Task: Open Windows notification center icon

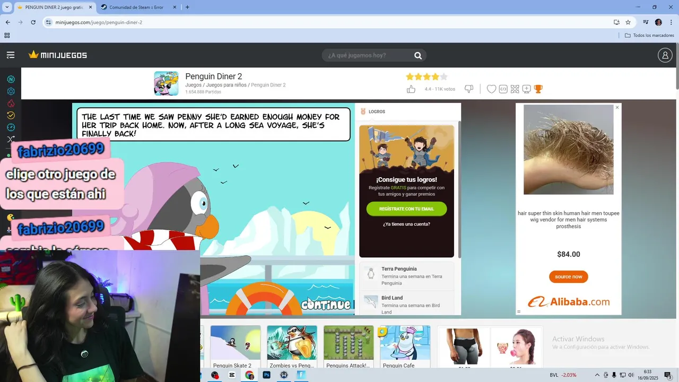Action: coord(668,375)
